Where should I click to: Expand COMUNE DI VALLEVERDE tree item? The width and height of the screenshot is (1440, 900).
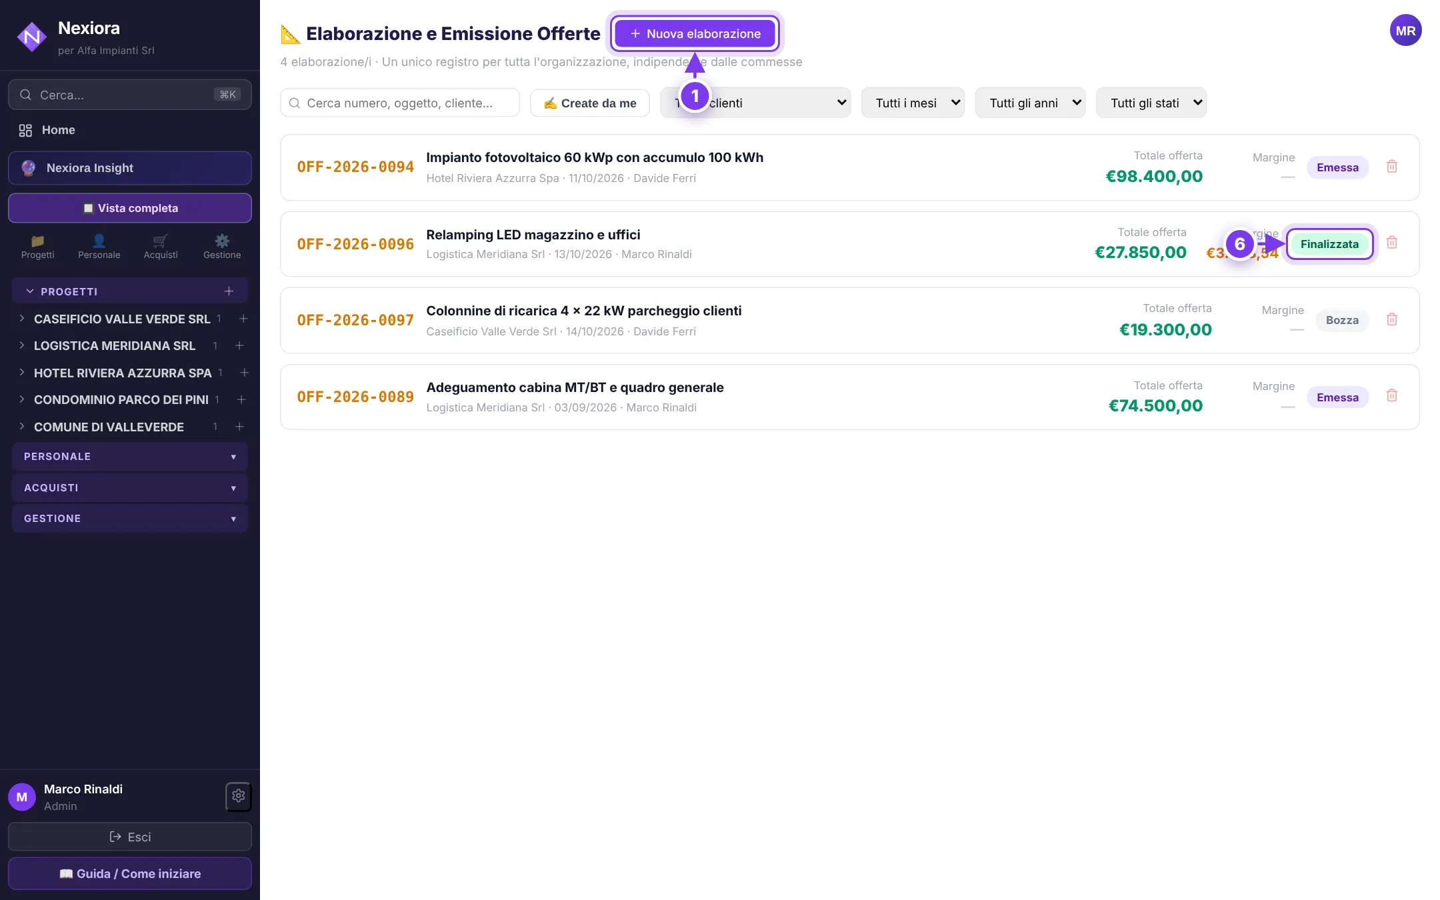click(22, 427)
